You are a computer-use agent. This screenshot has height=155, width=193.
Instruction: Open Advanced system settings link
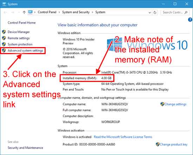click(25, 51)
